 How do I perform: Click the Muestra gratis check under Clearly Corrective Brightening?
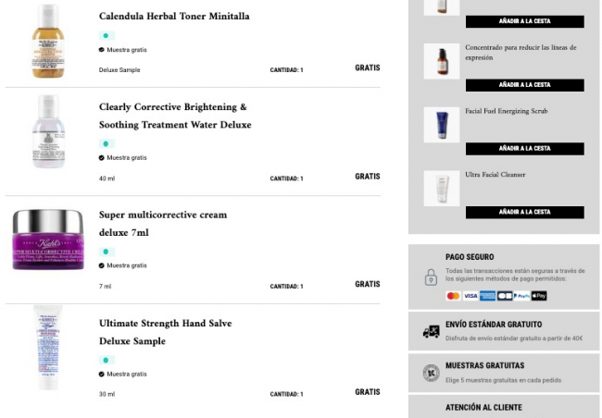coord(102,157)
